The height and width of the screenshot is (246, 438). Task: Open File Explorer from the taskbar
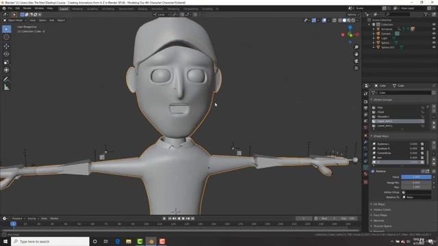[x=129, y=241]
